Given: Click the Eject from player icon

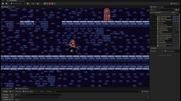Looking at the screenshot, I should click(52, 4).
